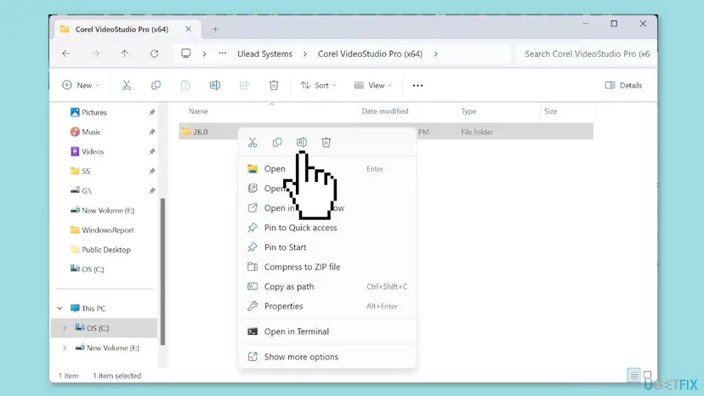Switch to large thumbnails view in the status bar

pos(647,375)
